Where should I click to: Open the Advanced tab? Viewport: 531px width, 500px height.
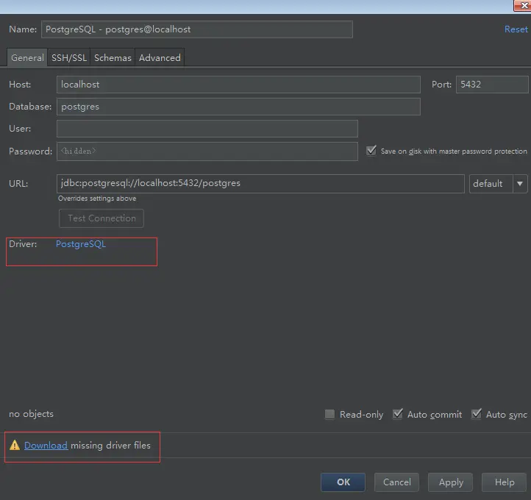(x=160, y=58)
